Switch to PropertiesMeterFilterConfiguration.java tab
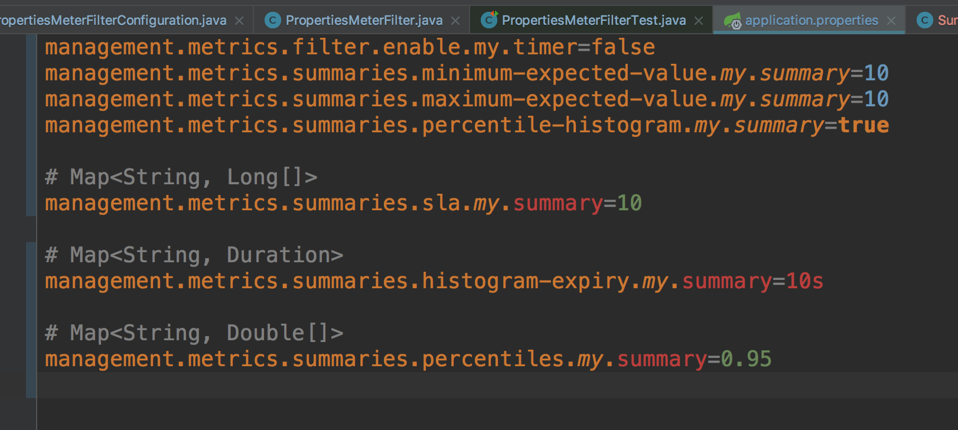The height and width of the screenshot is (430, 958). pyautogui.click(x=112, y=19)
